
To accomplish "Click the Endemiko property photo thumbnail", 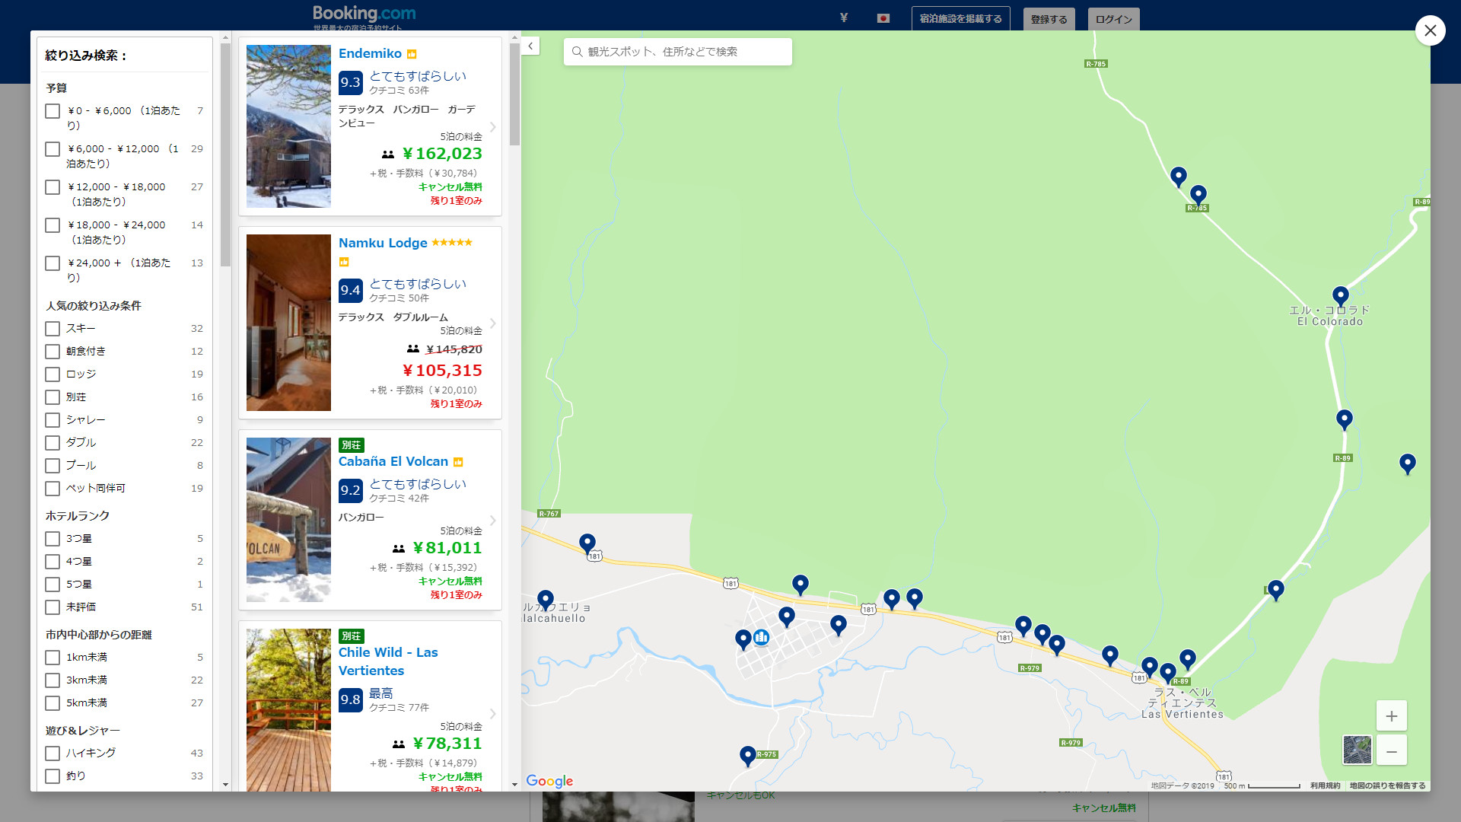I will (x=288, y=126).
